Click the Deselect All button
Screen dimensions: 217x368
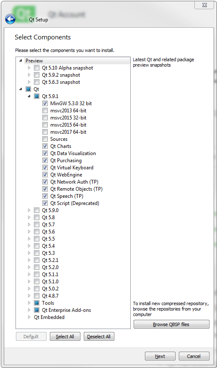click(x=99, y=337)
